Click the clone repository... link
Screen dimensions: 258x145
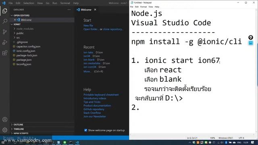(113, 29)
